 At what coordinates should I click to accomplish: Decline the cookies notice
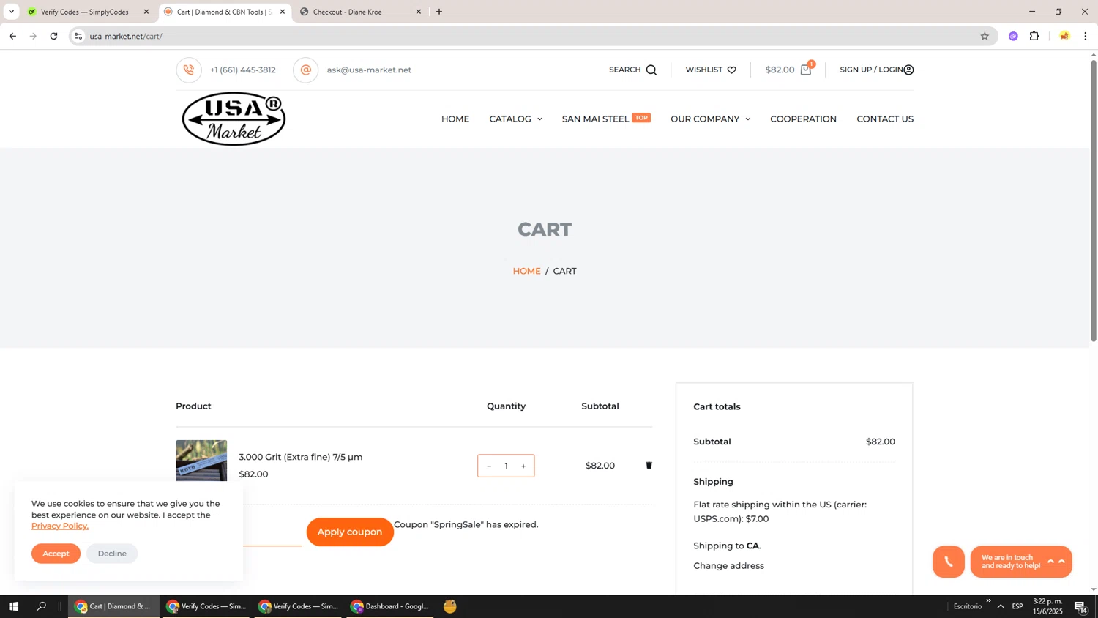tap(112, 554)
